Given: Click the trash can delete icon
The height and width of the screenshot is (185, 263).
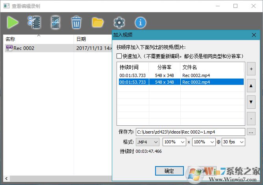Looking at the screenshot, I should 76,22.
